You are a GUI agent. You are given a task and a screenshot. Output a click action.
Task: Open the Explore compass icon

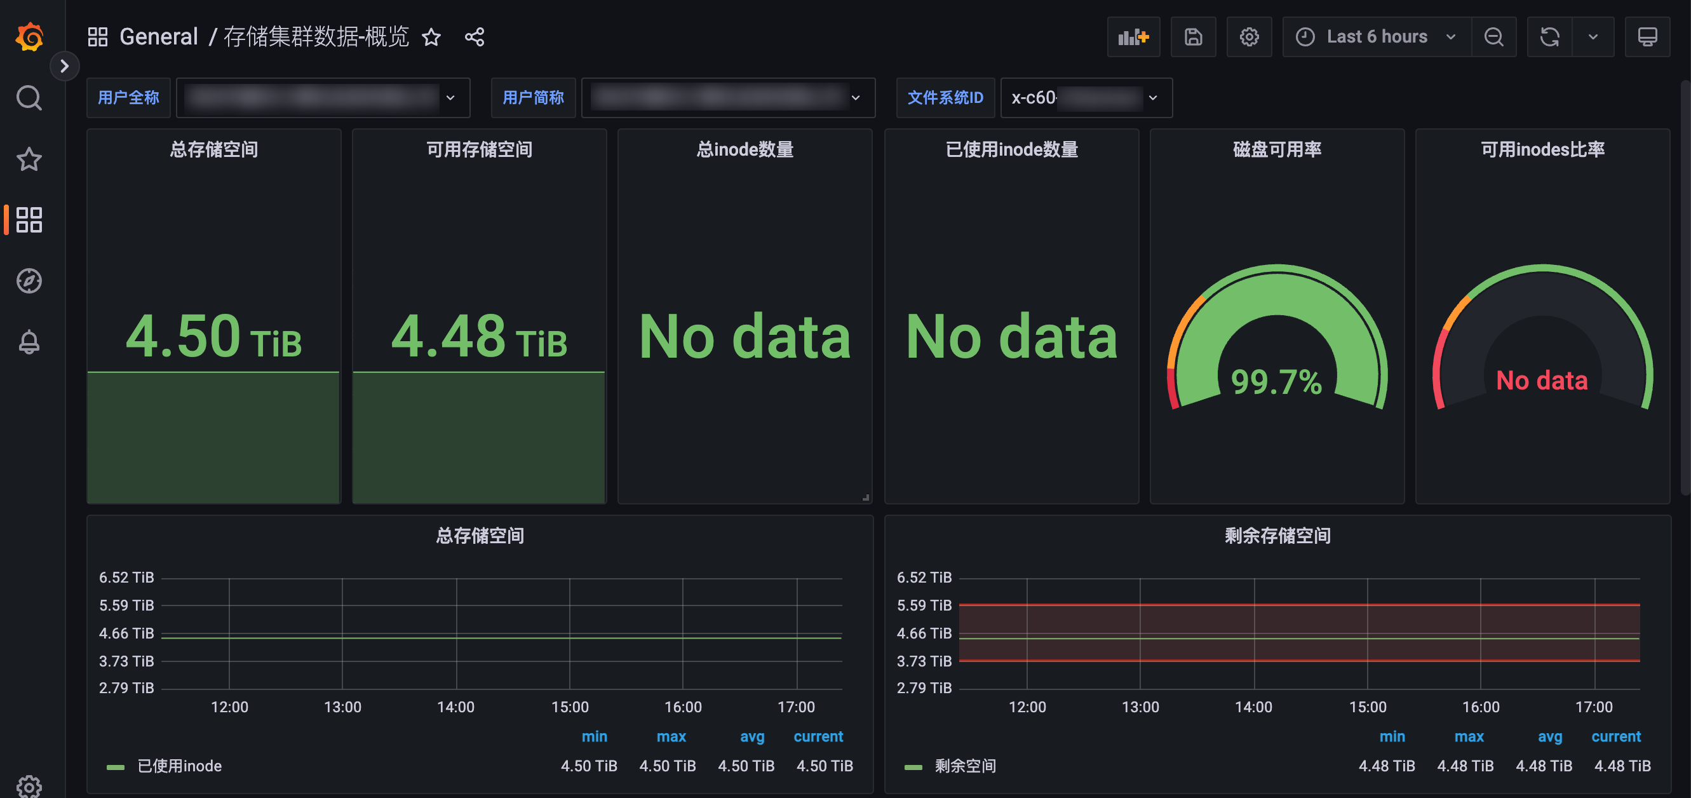tap(29, 280)
